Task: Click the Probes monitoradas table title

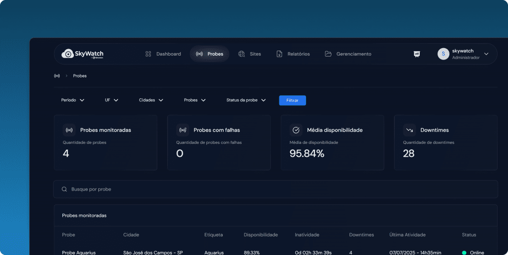Action: (x=84, y=215)
